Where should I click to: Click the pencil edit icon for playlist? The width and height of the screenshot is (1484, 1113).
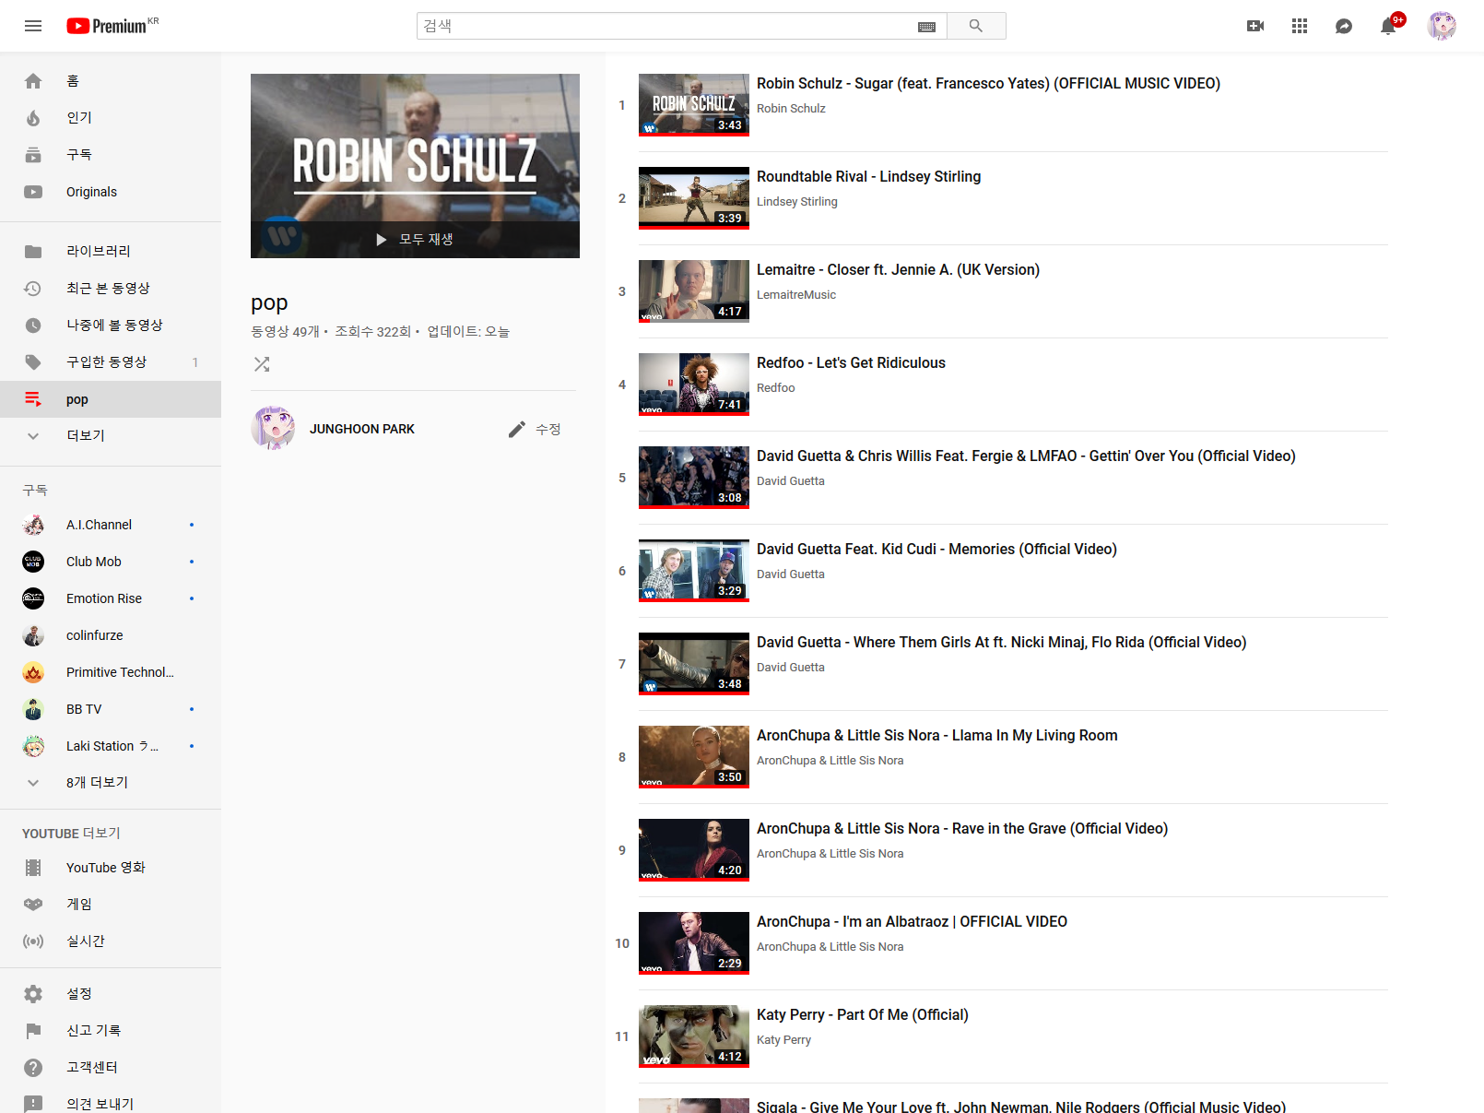tap(517, 430)
